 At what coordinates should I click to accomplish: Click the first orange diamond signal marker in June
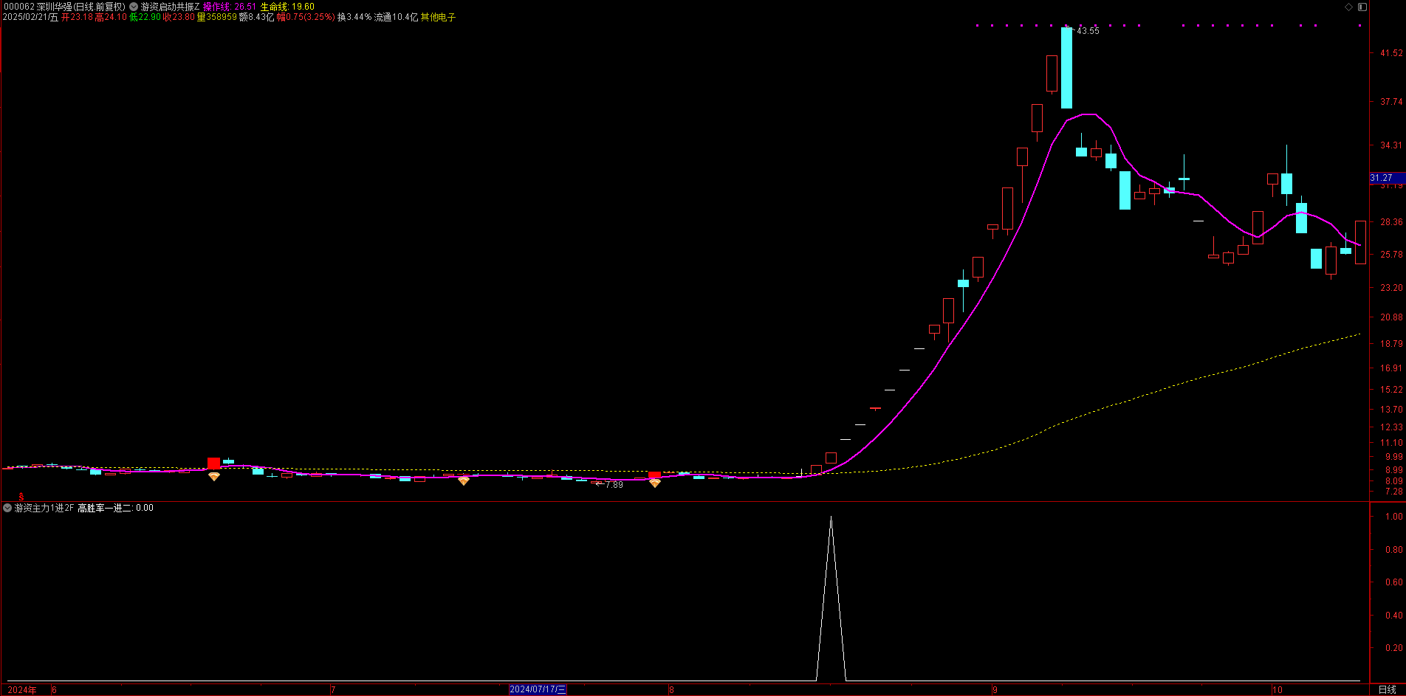[214, 477]
